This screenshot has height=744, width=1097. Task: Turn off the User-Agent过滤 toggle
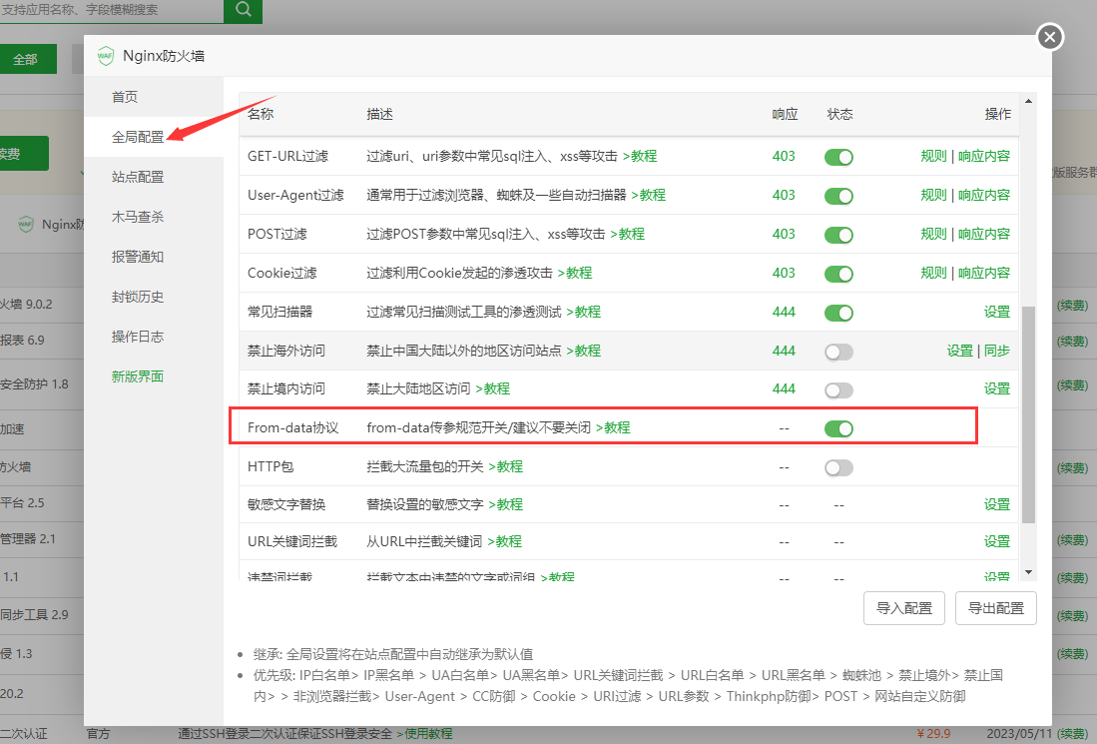pyautogui.click(x=838, y=196)
